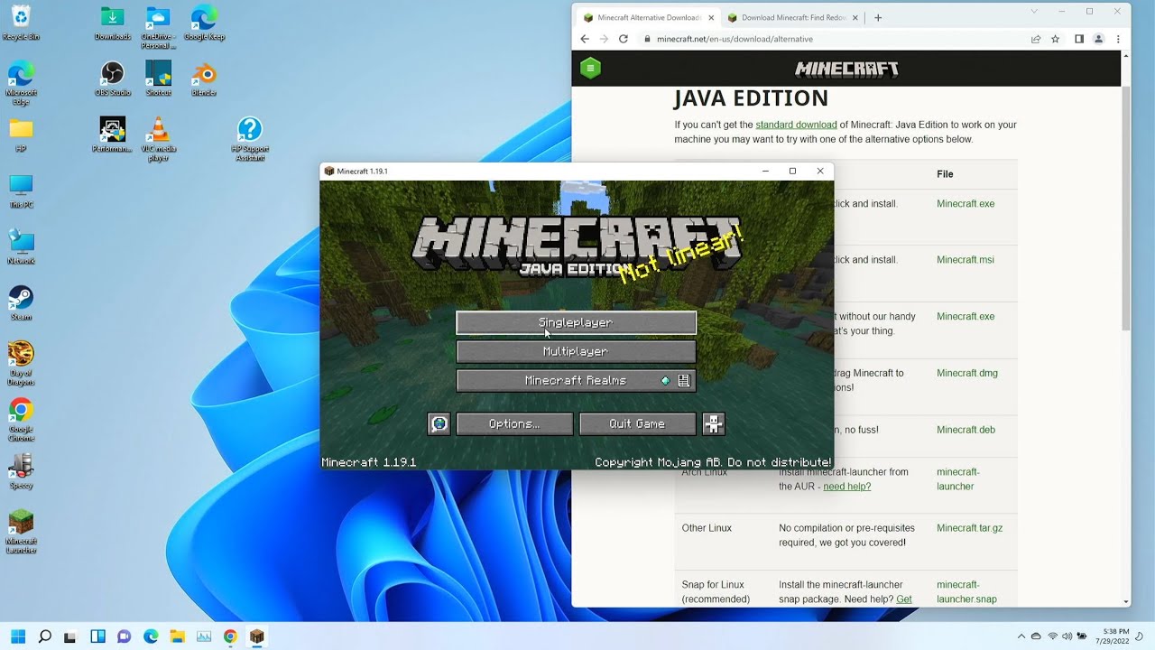Select the Google Chrome desktop shortcut
The image size is (1155, 650).
(21, 419)
